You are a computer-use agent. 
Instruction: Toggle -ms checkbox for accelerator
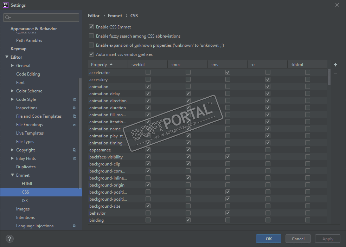[x=228, y=72]
